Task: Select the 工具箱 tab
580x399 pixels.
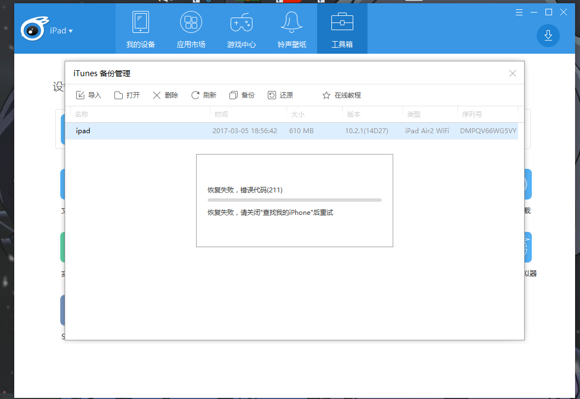Action: pyautogui.click(x=342, y=29)
